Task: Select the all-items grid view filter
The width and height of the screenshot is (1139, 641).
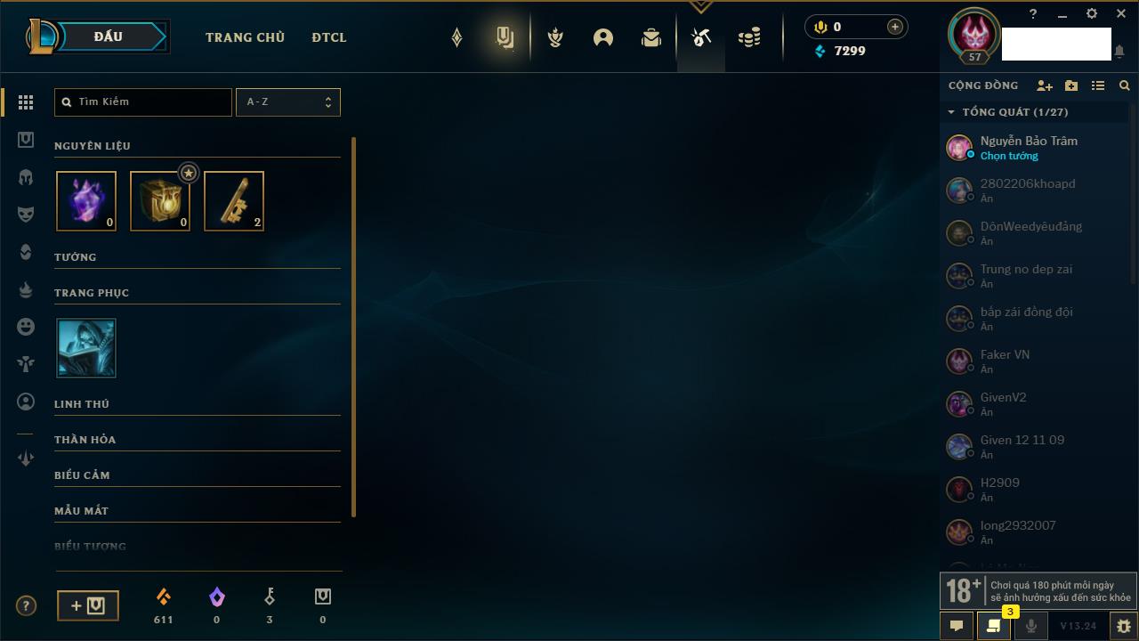Action: pyautogui.click(x=26, y=102)
